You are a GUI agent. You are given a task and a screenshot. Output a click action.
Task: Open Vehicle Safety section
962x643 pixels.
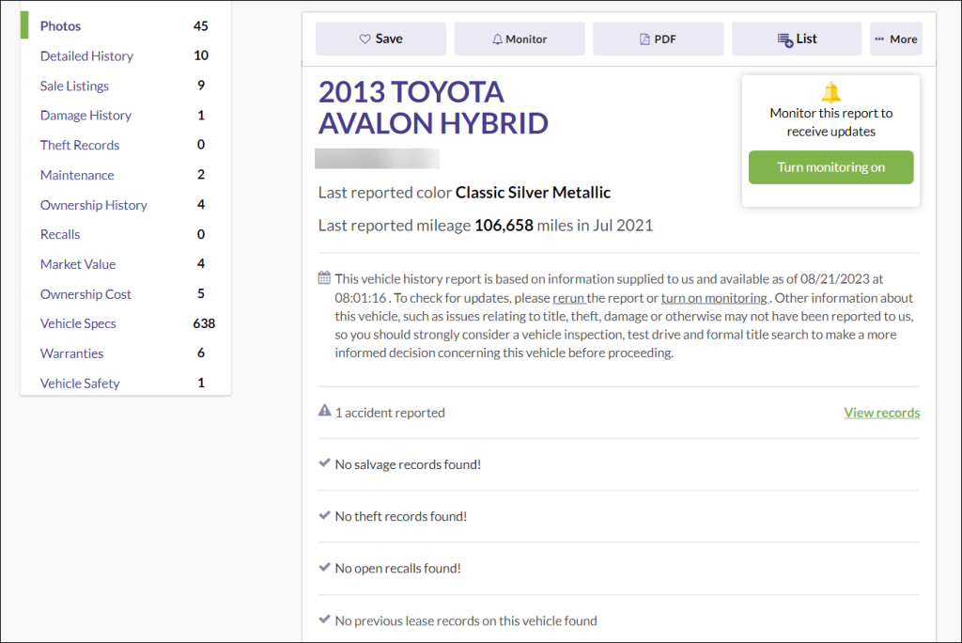(x=80, y=384)
